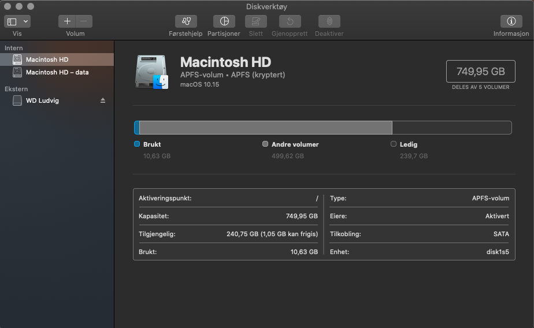Eject WD Ludvig using eject icon
534x328 pixels.
(x=103, y=100)
